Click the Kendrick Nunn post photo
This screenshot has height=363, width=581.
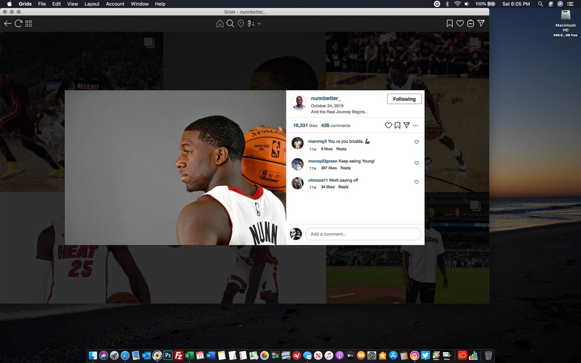click(175, 167)
